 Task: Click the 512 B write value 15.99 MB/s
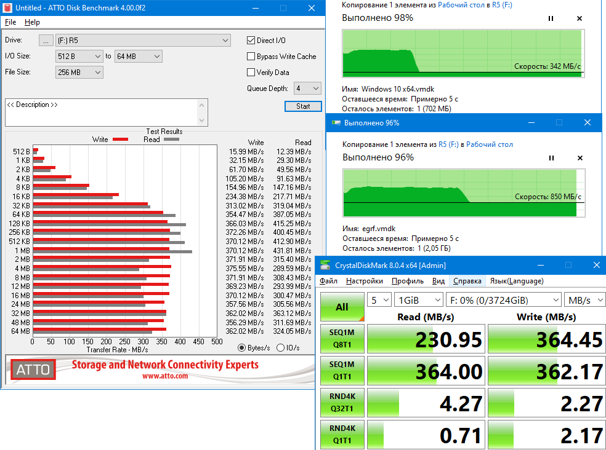[x=246, y=152]
